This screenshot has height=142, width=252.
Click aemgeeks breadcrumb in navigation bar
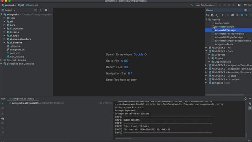click(x=9, y=5)
